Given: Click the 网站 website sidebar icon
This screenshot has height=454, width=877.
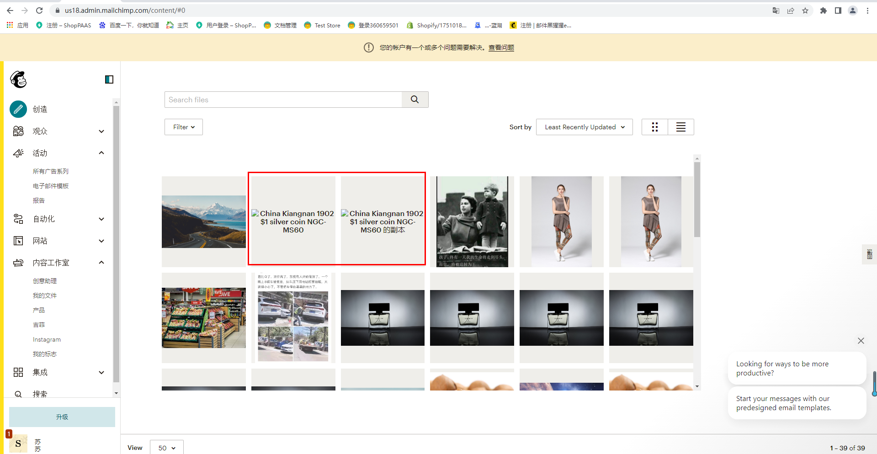Looking at the screenshot, I should tap(18, 241).
